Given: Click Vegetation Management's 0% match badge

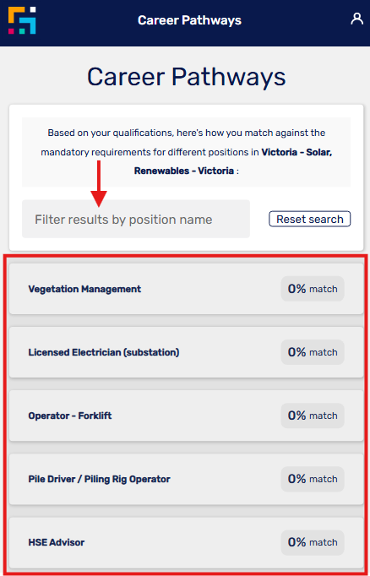Looking at the screenshot, I should point(313,289).
